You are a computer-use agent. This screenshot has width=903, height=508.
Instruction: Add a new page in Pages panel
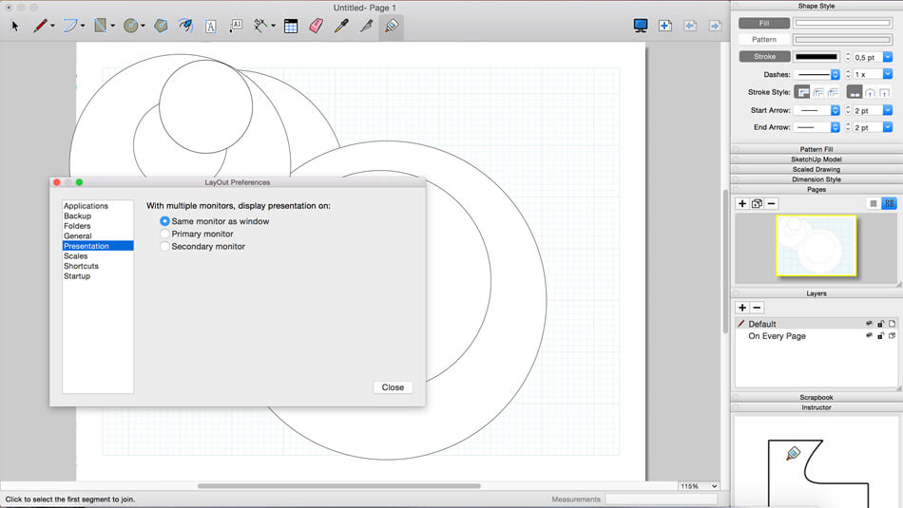(742, 204)
